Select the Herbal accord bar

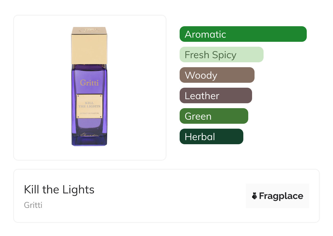211,137
